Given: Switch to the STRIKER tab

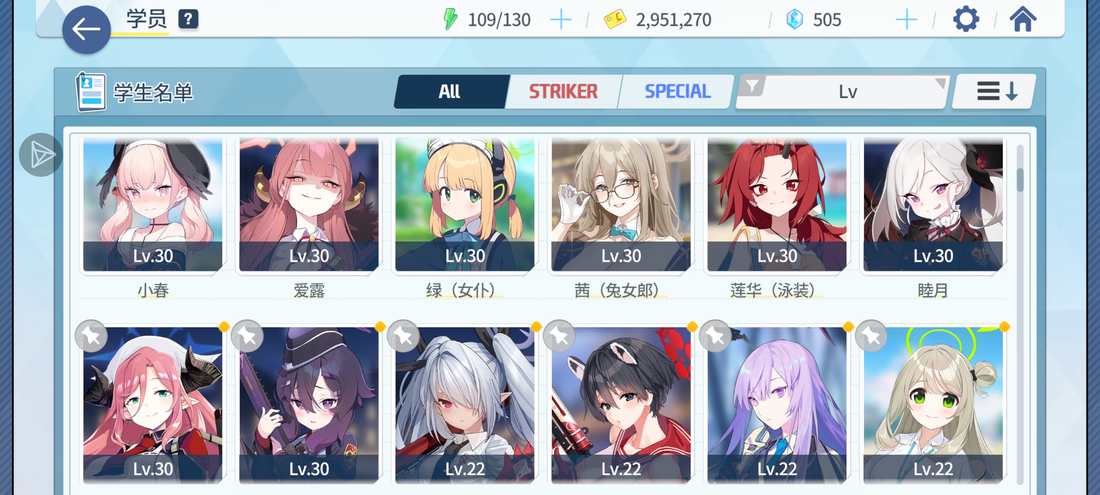Looking at the screenshot, I should [563, 92].
